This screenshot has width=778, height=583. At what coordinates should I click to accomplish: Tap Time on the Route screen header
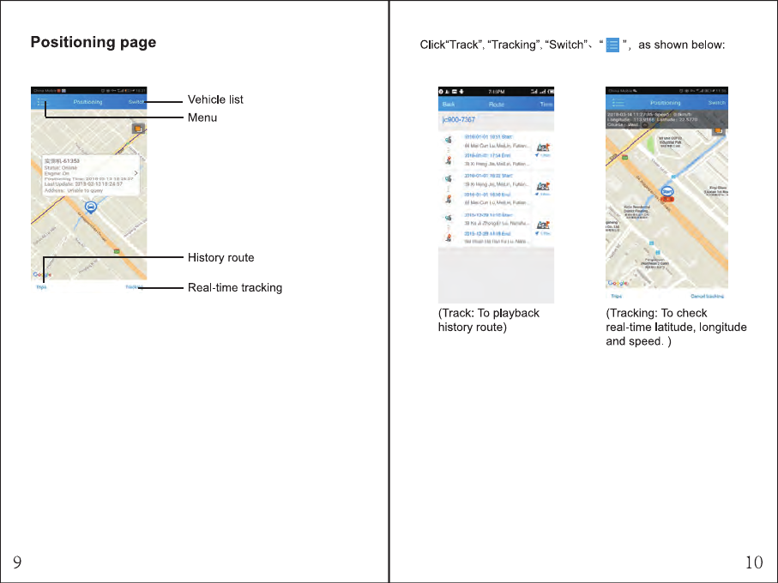point(546,104)
